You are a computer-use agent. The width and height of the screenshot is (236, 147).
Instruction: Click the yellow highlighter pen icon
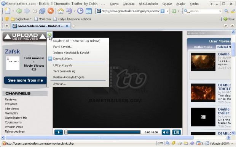(x=233, y=11)
